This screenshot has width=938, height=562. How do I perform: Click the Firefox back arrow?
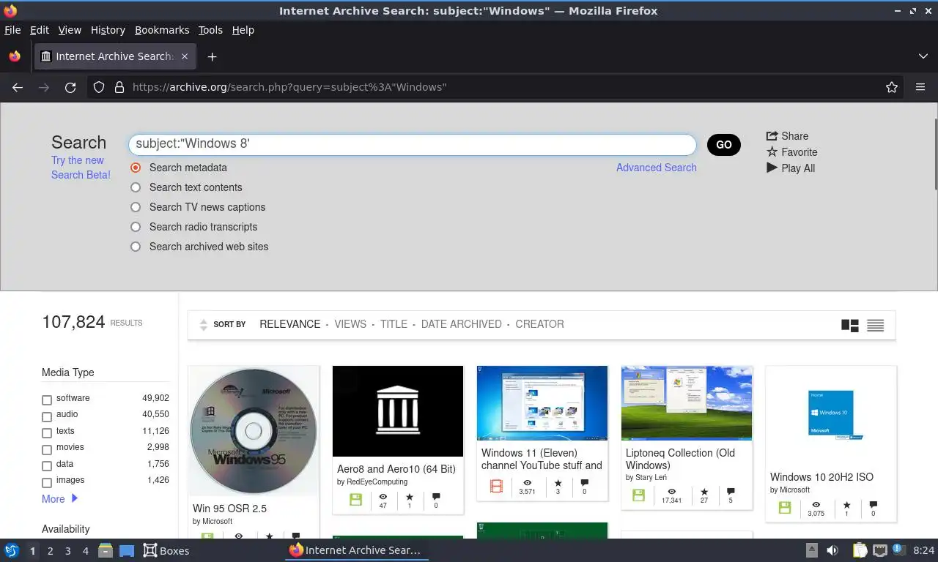click(18, 87)
